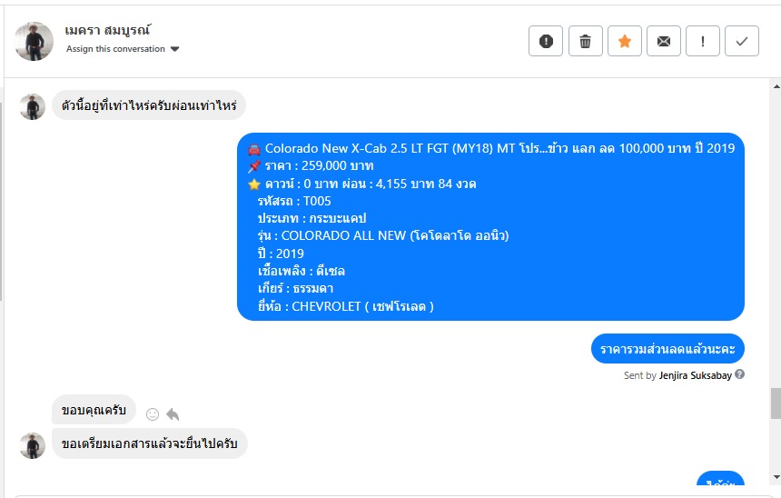Click the line รหัสรถ : T005
The image size is (781, 498).
294,201
